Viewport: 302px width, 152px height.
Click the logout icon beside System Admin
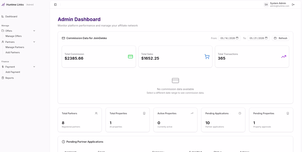(293, 5)
